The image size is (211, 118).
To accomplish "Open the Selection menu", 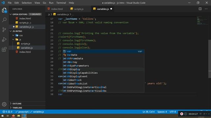I will (x=27, y=3).
